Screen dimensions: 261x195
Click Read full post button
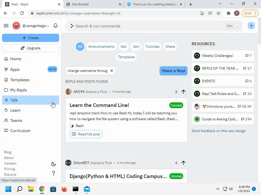point(86,134)
